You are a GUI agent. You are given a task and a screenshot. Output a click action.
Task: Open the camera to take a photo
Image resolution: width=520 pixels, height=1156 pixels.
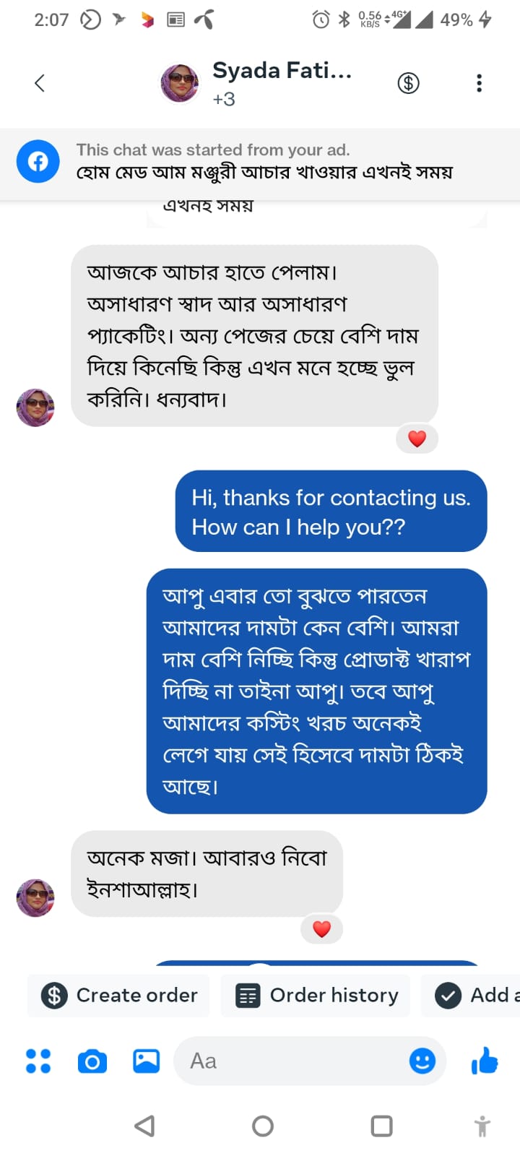pyautogui.click(x=92, y=1061)
